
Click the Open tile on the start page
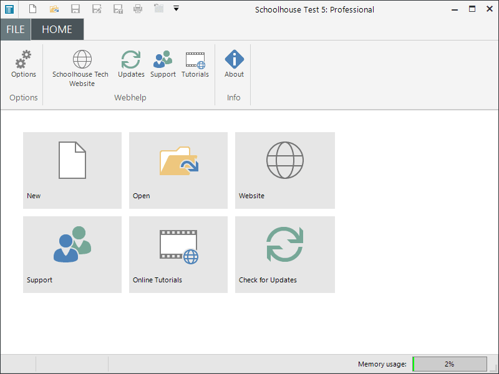click(178, 170)
